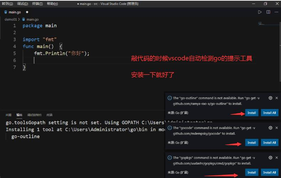Click the minimap preview in the editor

click(x=261, y=23)
